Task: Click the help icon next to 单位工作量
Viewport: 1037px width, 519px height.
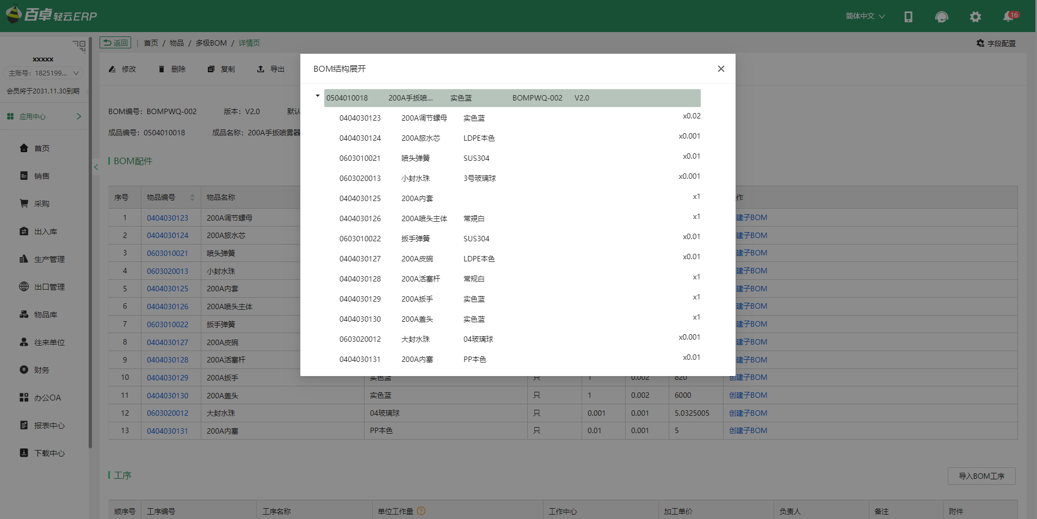Action: pyautogui.click(x=421, y=511)
